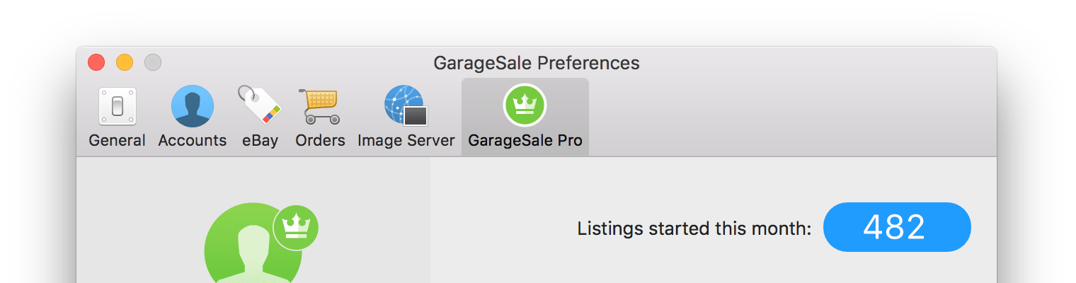Screen dimensions: 1076x283
Task: Switch to the Accounts tab label
Action: pos(193,141)
